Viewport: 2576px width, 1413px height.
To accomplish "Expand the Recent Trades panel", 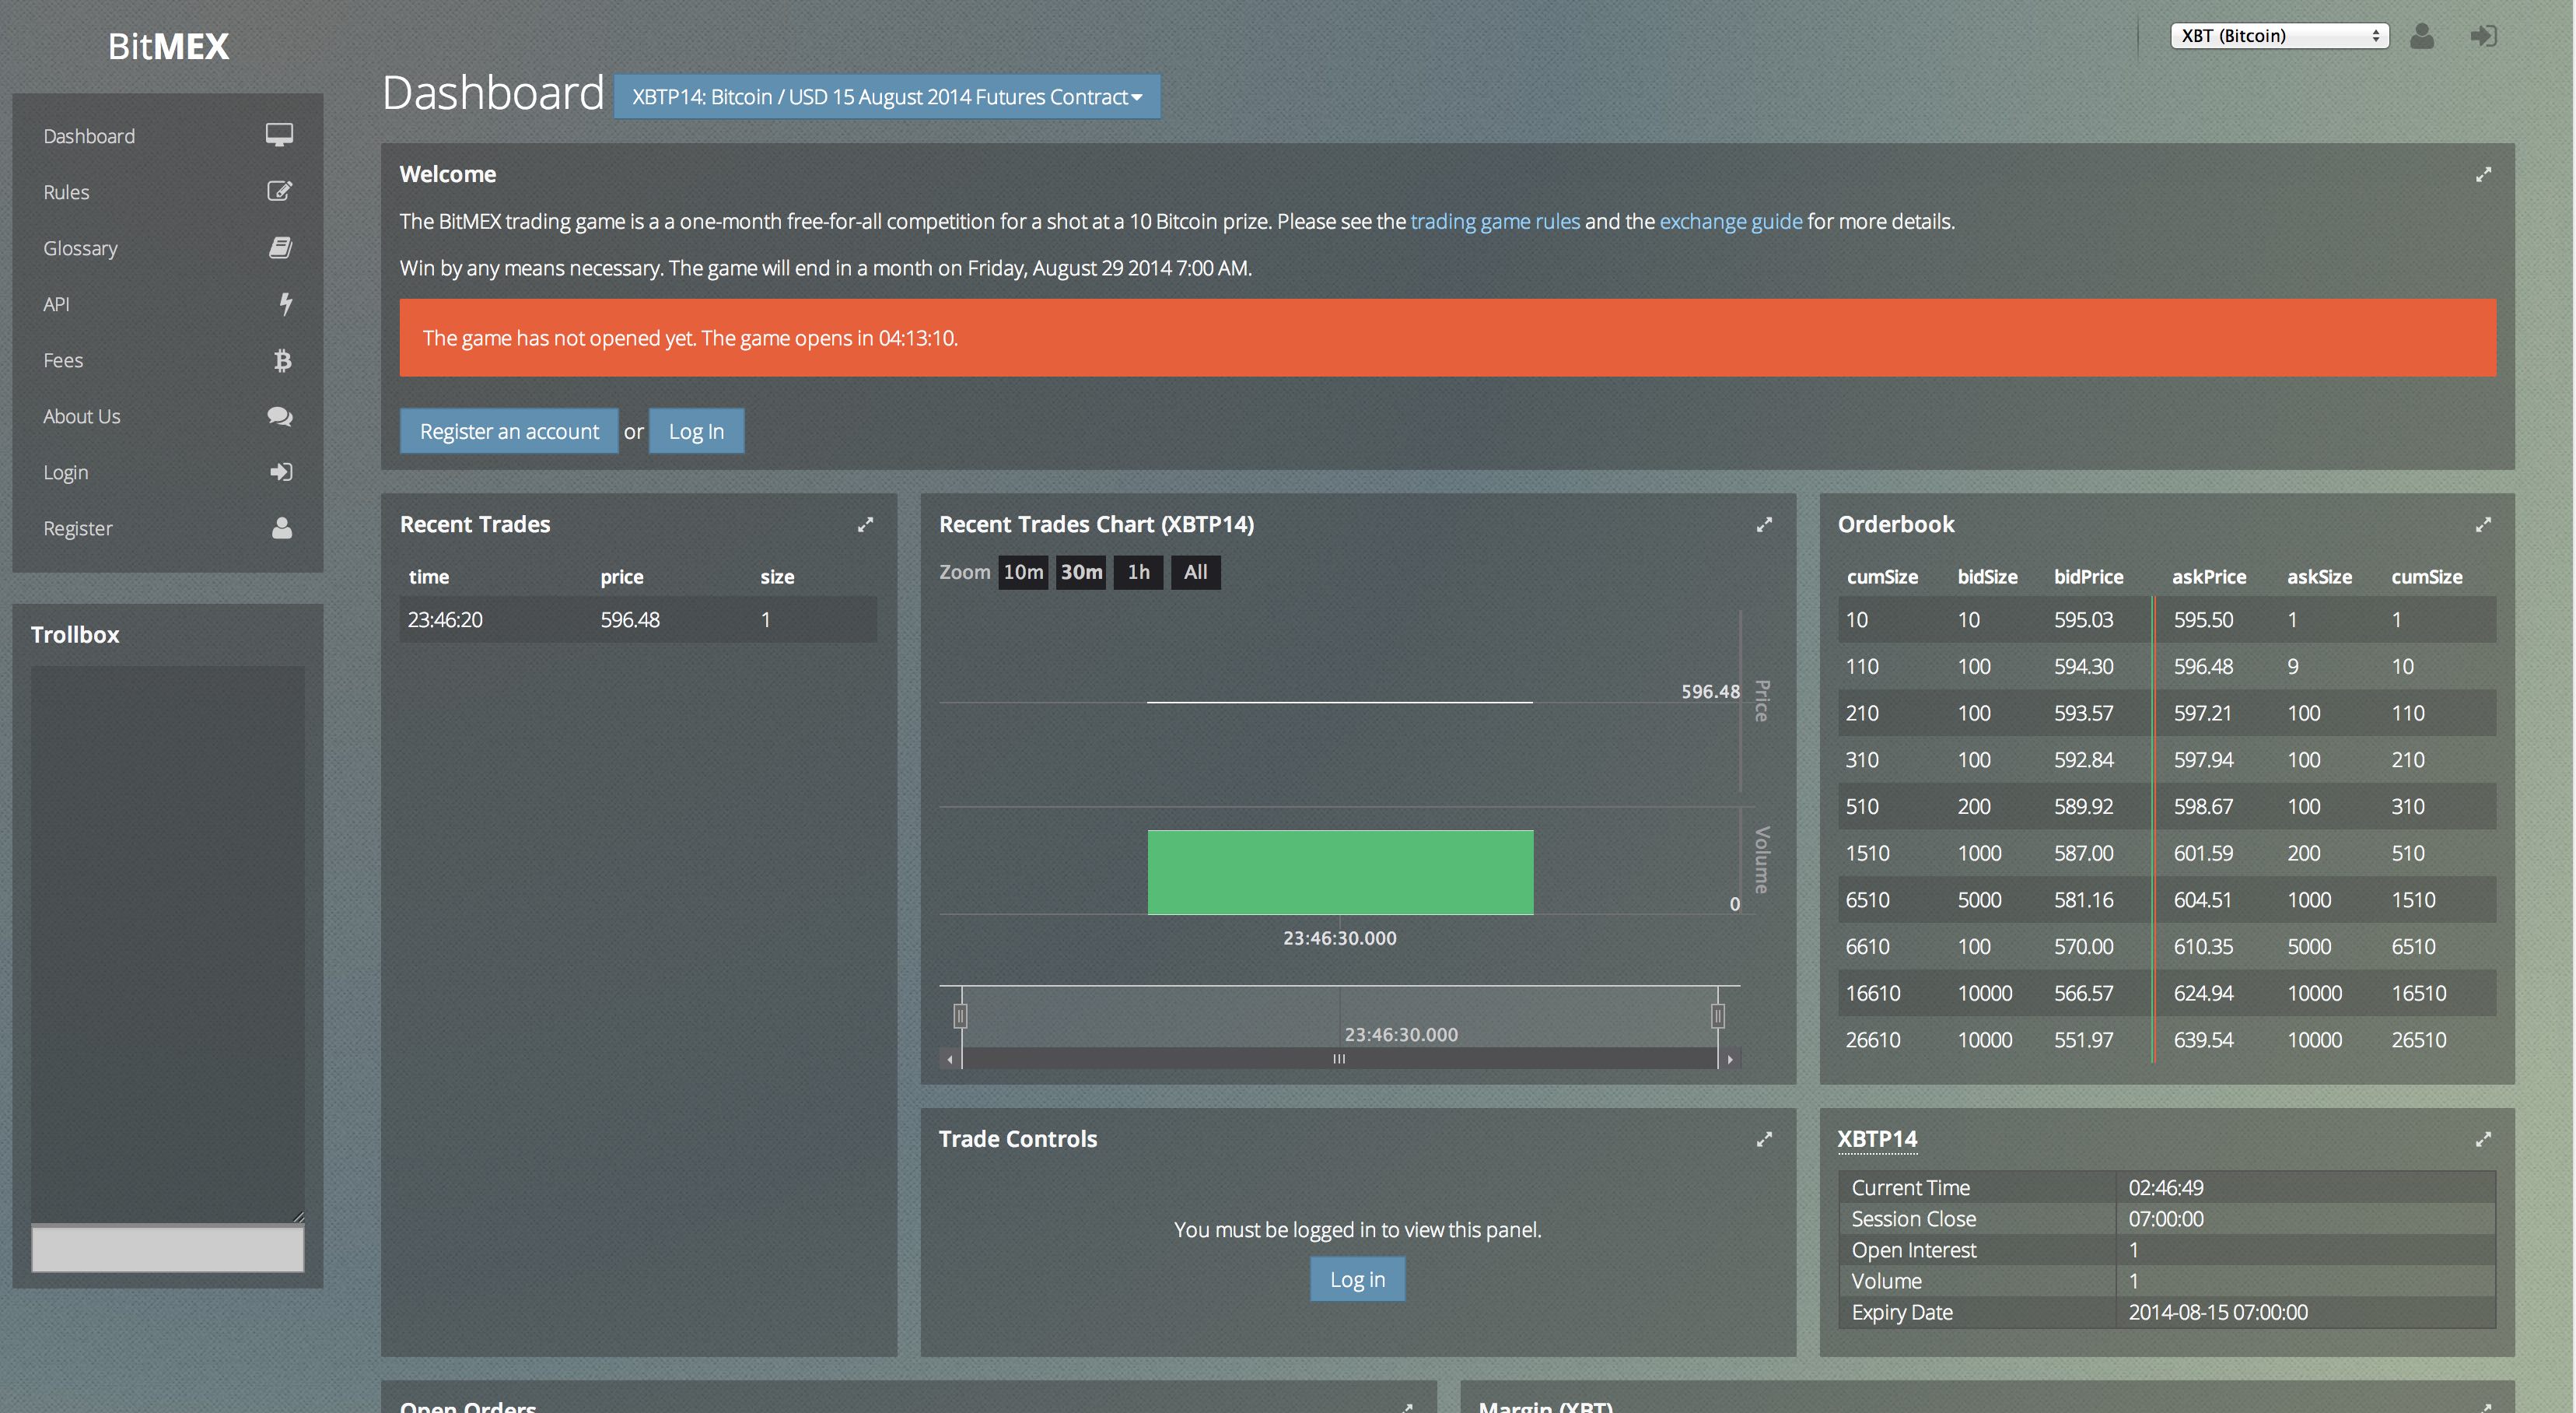I will (865, 524).
